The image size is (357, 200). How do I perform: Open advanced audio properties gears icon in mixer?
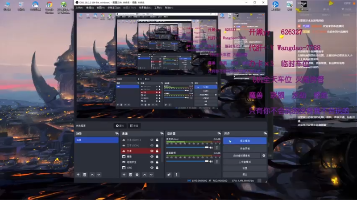[169, 175]
